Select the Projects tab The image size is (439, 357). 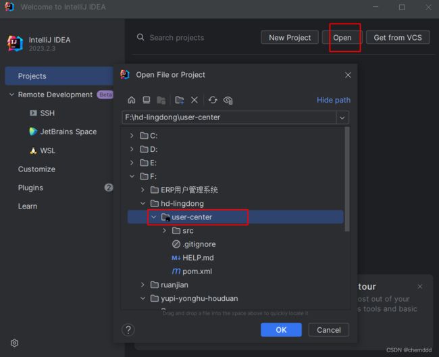[x=59, y=76]
